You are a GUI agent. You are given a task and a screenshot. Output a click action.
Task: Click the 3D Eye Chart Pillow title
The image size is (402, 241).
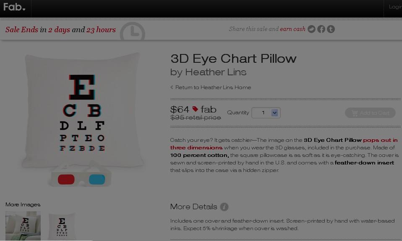click(233, 59)
